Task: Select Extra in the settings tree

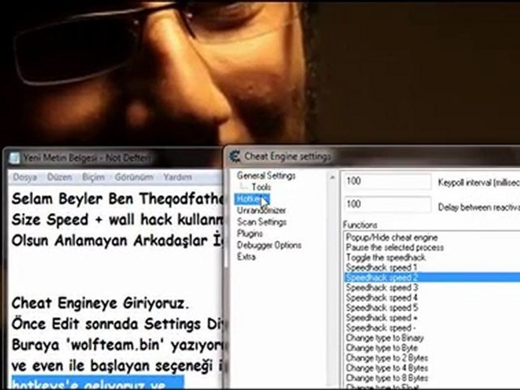Action: pos(246,257)
